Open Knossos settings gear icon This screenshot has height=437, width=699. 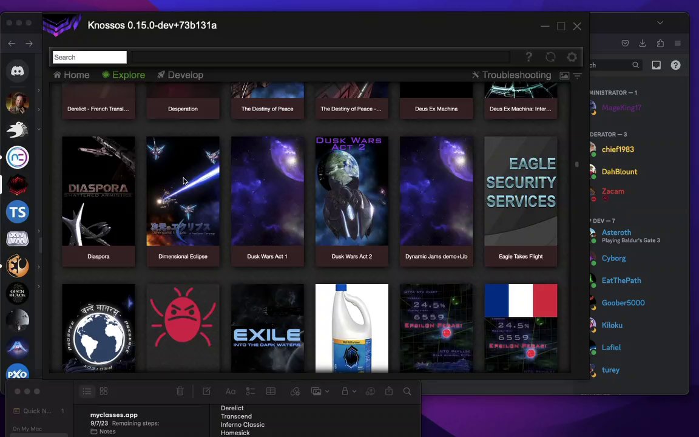point(572,56)
